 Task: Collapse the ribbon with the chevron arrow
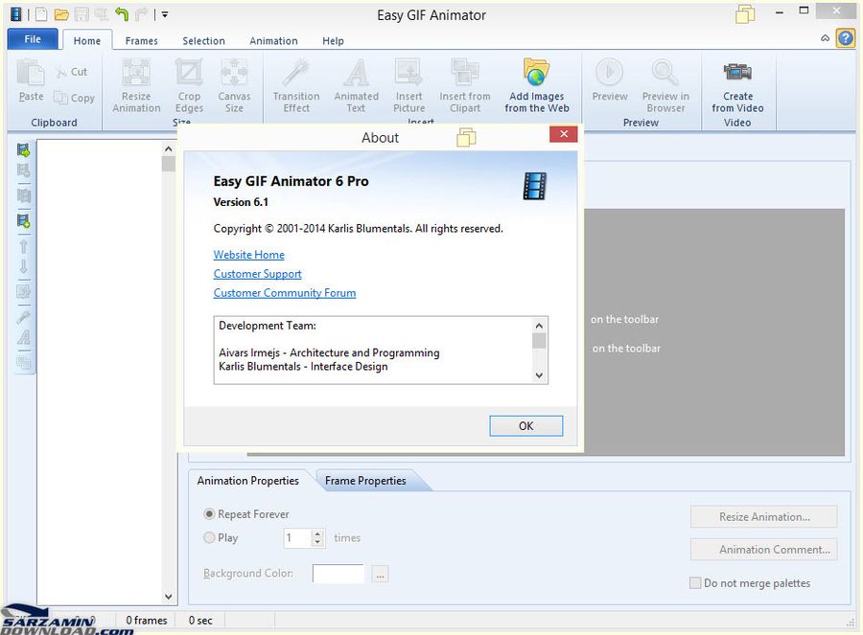click(x=825, y=38)
